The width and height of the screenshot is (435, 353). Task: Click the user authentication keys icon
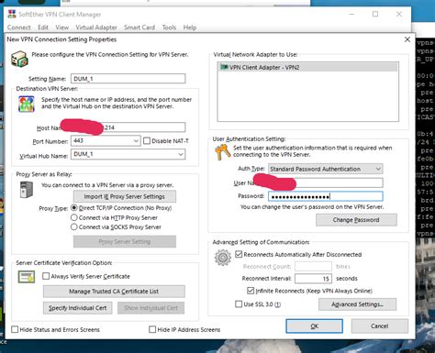(x=222, y=152)
